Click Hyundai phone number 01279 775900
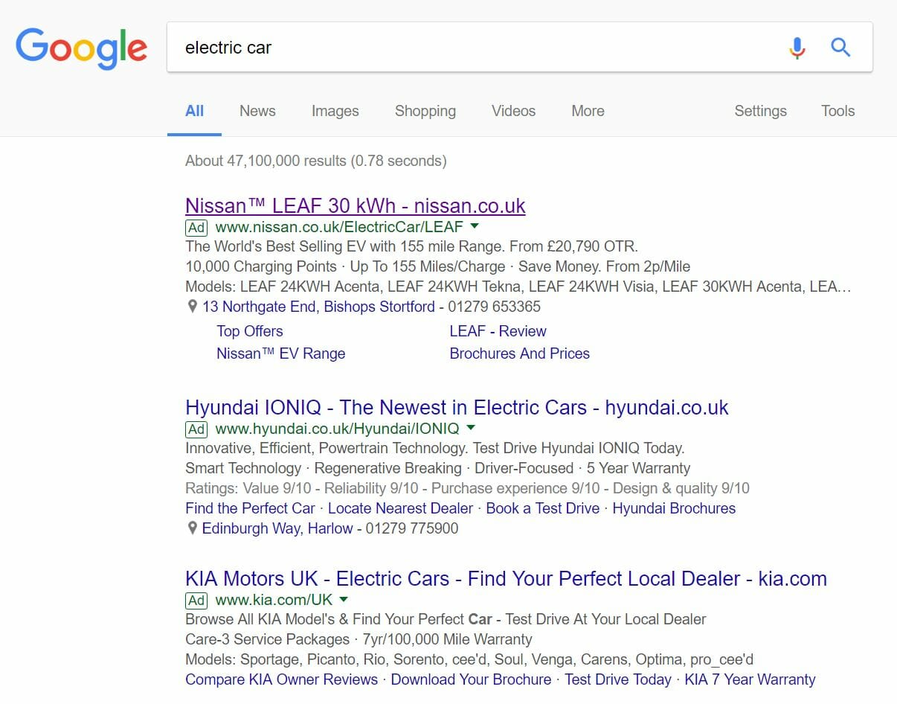The height and width of the screenshot is (704, 897). 411,528
